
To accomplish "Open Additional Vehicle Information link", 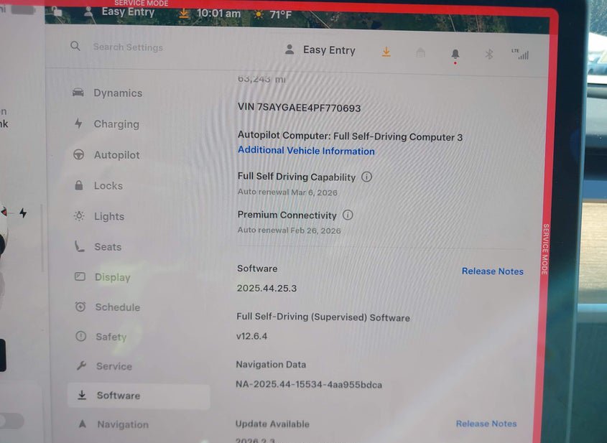I will [x=306, y=151].
